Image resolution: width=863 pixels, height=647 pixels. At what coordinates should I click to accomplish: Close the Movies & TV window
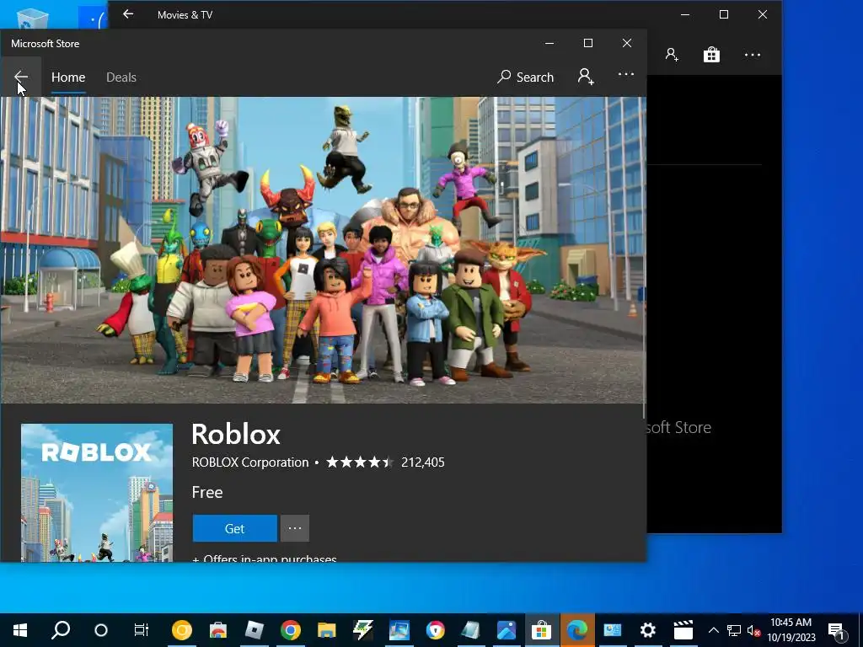coord(762,15)
